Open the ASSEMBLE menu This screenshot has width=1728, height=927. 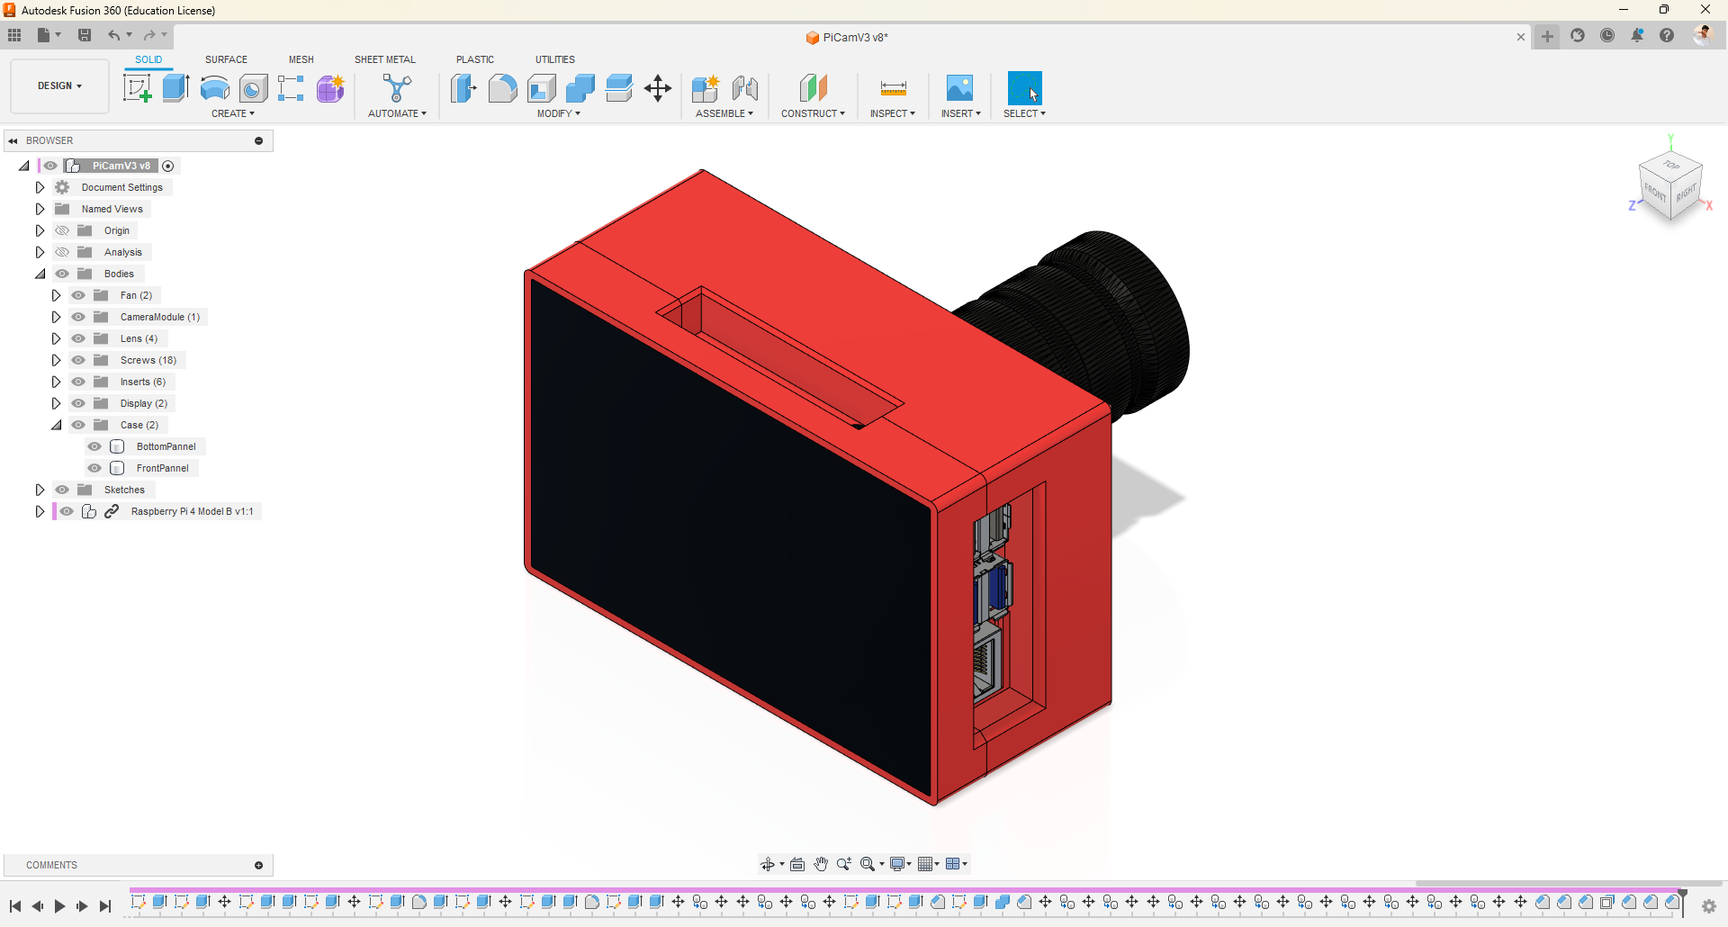pos(724,113)
